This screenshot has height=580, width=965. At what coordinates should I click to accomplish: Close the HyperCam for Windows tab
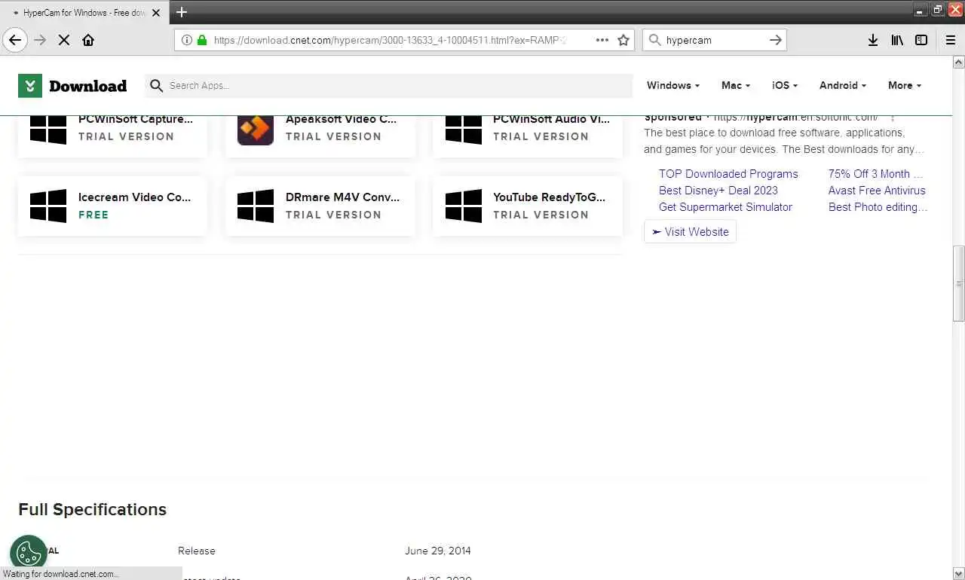click(156, 13)
